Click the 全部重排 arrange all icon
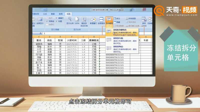Image resolution: width=200 pixels, height=112 pixels. (x=101, y=19)
